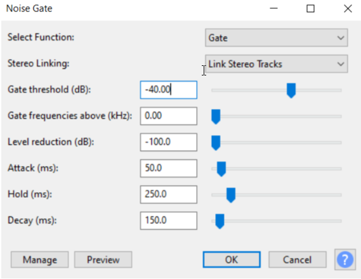Click the Attack ms input box
This screenshot has width=361, height=279.
[x=169, y=168]
